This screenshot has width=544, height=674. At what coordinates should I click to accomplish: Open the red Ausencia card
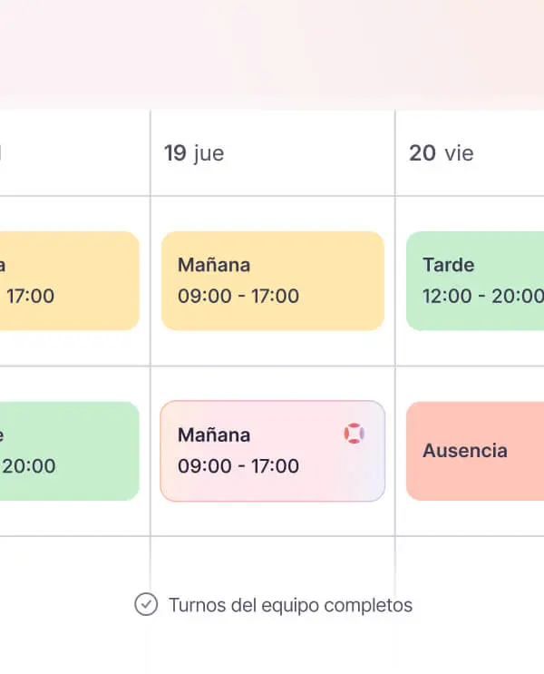[475, 451]
